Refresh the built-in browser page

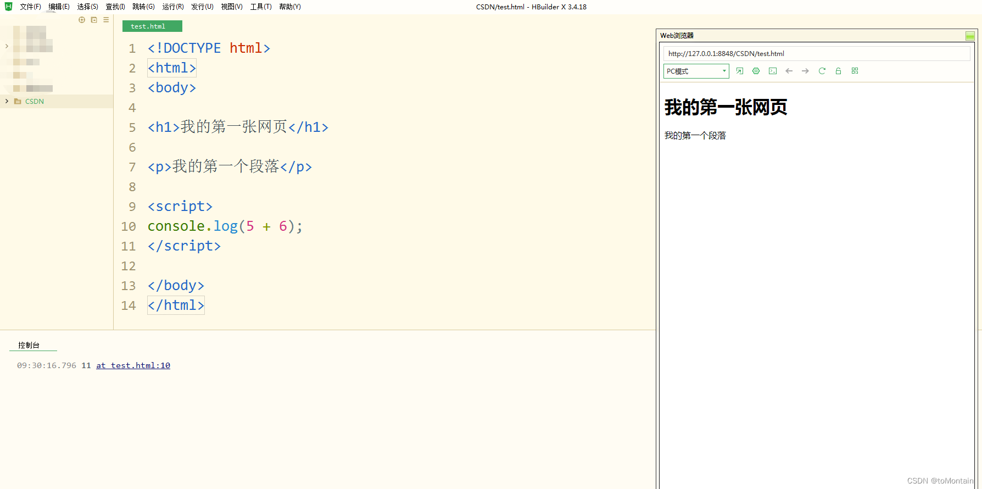coord(822,71)
